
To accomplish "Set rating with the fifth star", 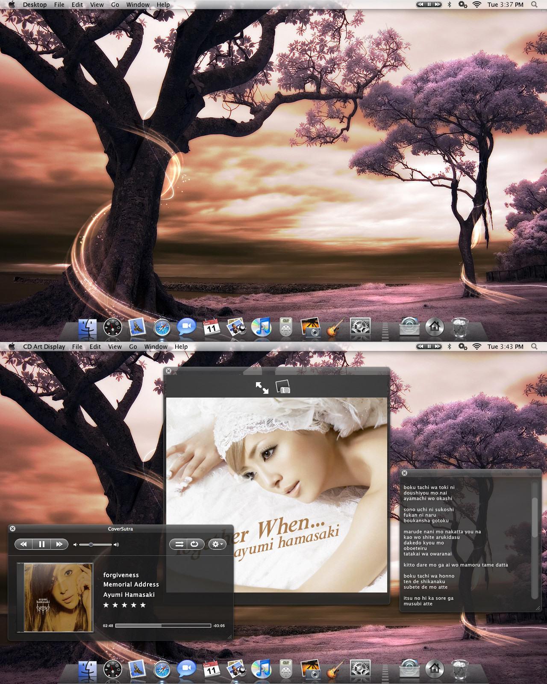I will [143, 605].
